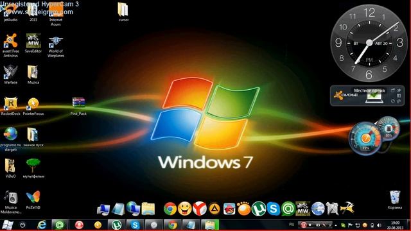
Task: Switch to uTorrent in the taskbar
Action: 116,225
